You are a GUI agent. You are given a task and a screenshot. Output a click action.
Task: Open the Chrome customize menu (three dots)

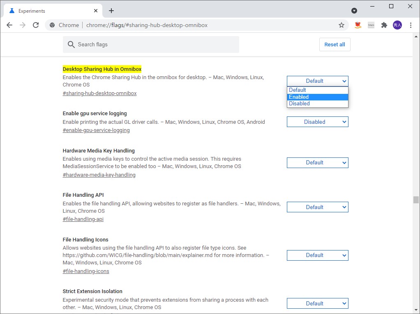(x=411, y=25)
